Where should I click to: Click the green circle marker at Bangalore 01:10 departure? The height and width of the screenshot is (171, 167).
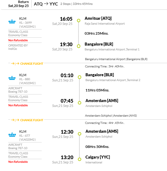(x=79, y=77)
